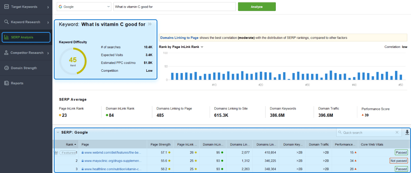Sort by the Page column header
The width and height of the screenshot is (411, 173).
pos(113,144)
